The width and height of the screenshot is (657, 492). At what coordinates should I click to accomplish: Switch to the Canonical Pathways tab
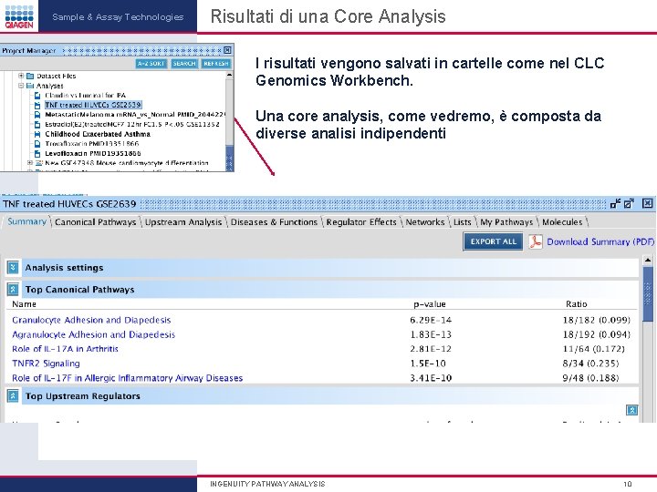point(95,222)
